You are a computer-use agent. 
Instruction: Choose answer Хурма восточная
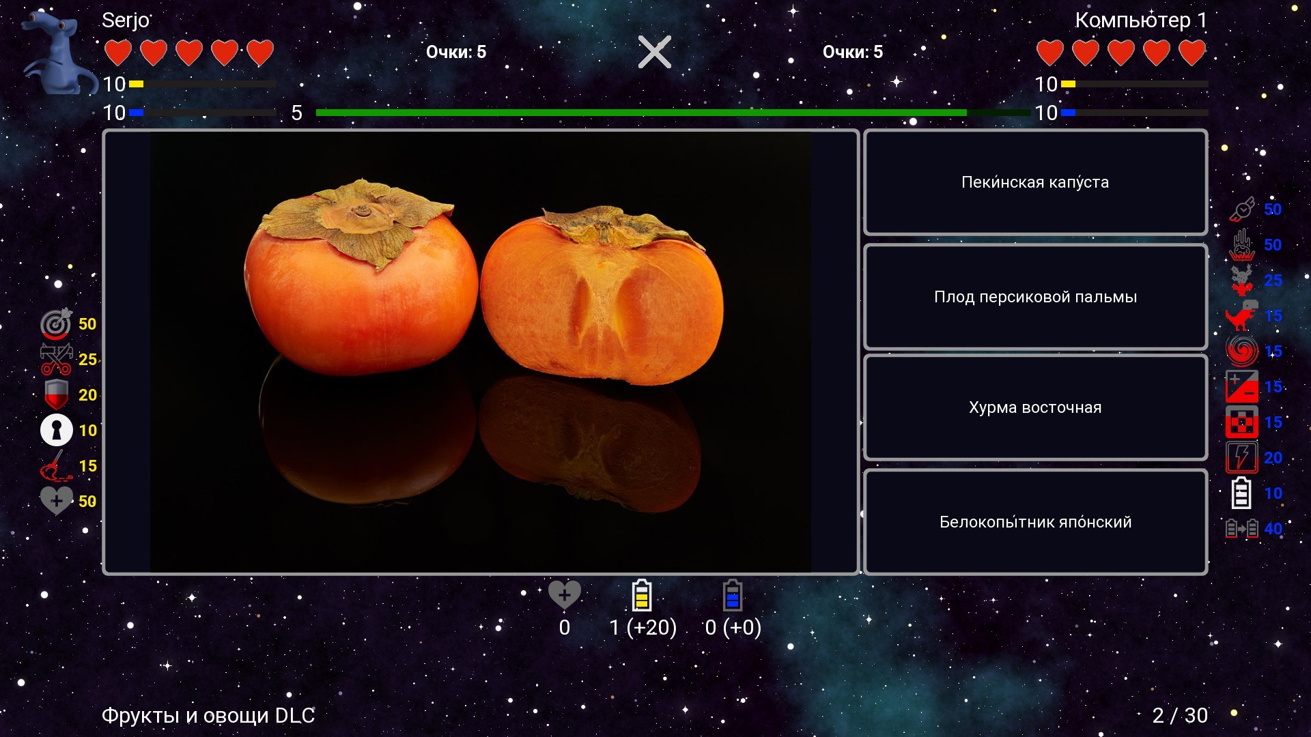(1035, 407)
